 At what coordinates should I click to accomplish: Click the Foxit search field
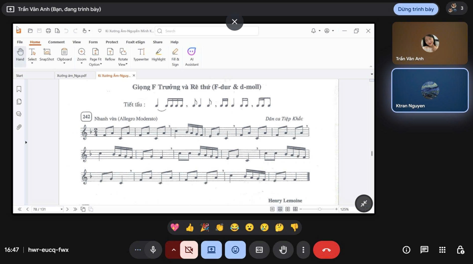click(207, 31)
